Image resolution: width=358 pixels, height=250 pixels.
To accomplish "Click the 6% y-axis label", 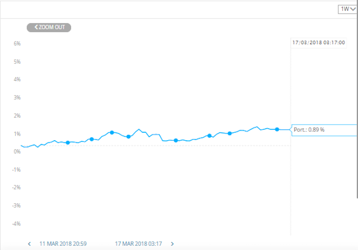I will 17,44.
